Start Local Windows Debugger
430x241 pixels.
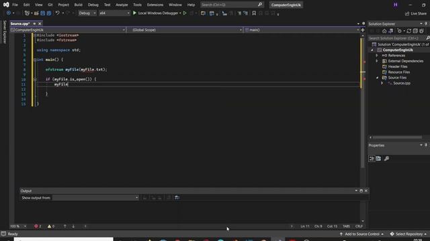click(x=155, y=13)
